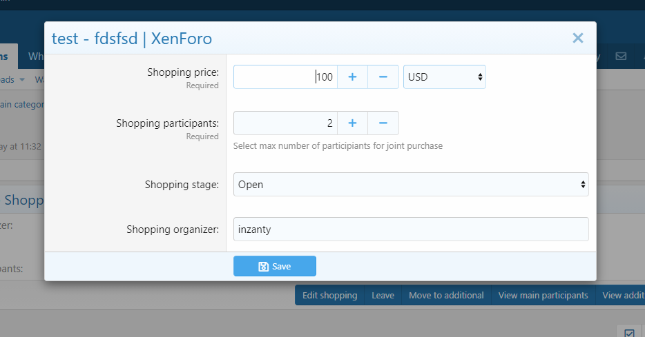Open the envelope messages icon

620,57
